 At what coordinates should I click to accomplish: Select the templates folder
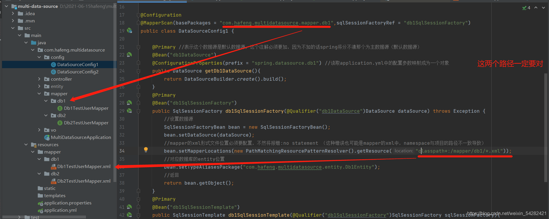click(55, 195)
